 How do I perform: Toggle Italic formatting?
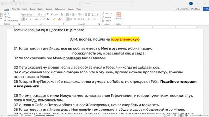(x=27, y=19)
